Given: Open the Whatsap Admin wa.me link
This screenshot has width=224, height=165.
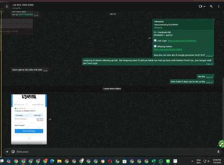Looking at the screenshot, I should tap(168, 49).
